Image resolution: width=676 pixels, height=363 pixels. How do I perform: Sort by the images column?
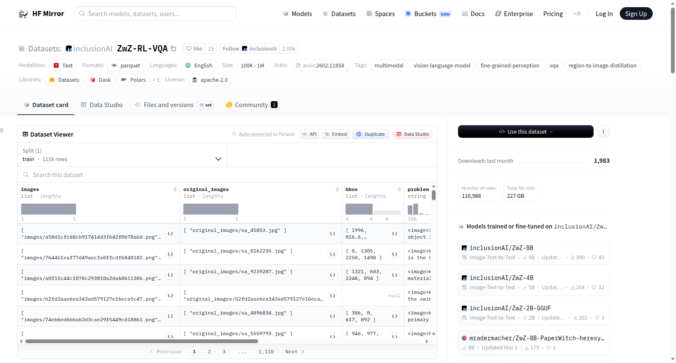tap(175, 190)
